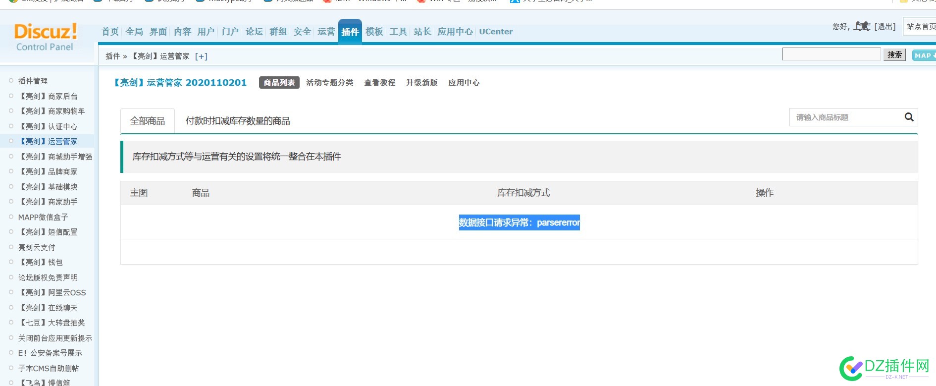Screen dimensions: 936x386
Task: Click the 插件 breadcrumb text
Action: coord(112,56)
